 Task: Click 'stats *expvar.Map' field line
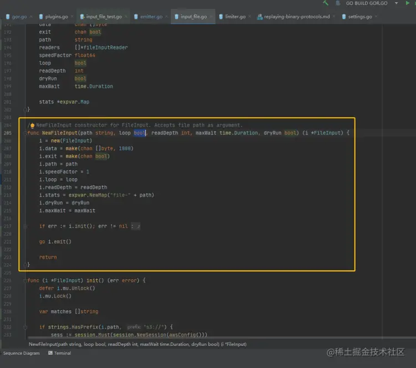[x=64, y=102]
